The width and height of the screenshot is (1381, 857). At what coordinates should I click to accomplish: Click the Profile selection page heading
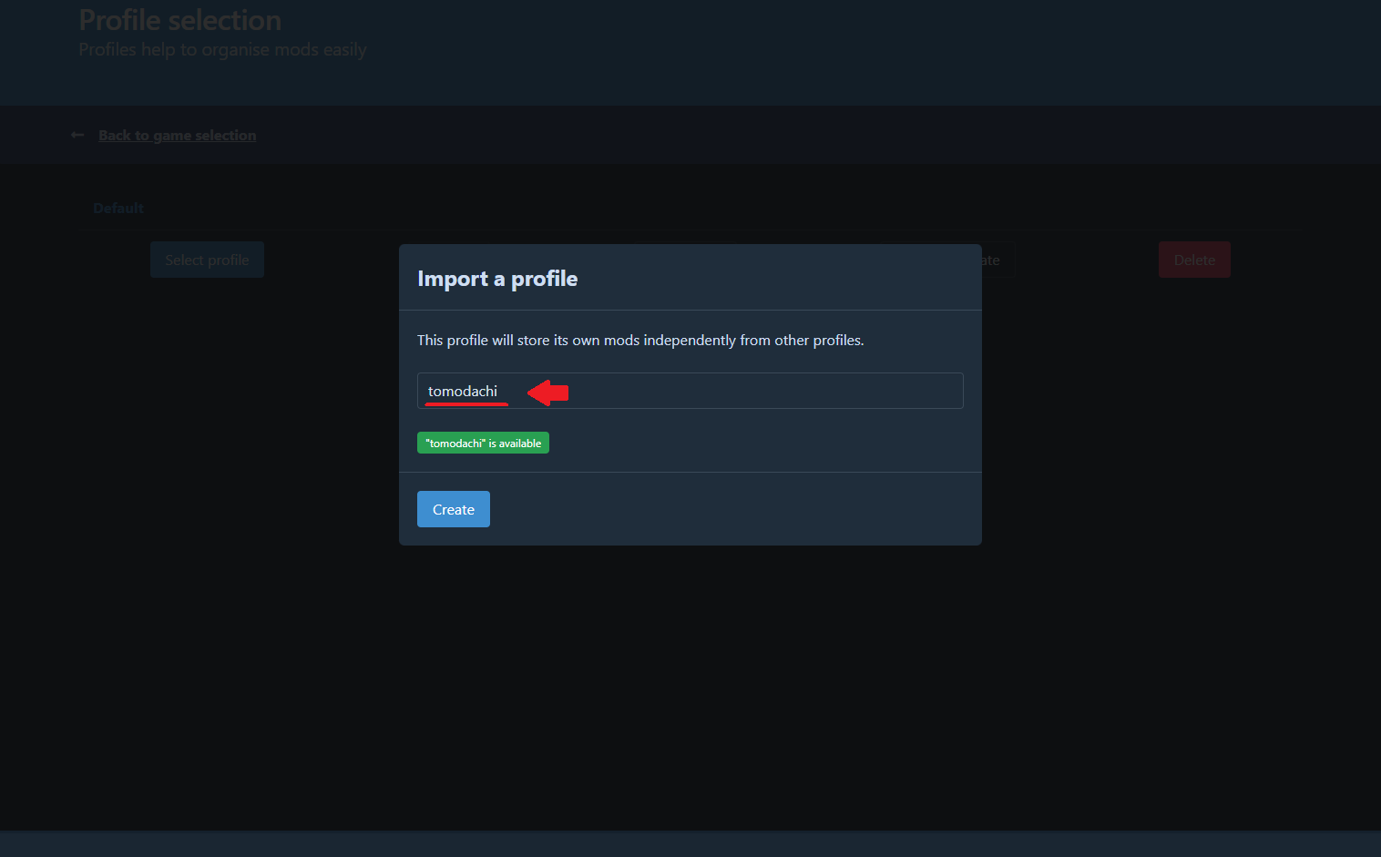point(180,20)
